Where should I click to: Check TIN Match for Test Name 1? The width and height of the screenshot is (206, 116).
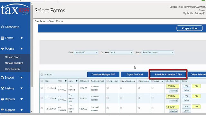tap(139, 88)
